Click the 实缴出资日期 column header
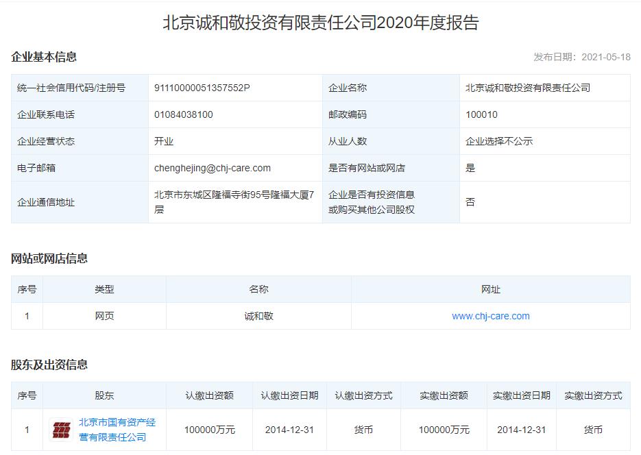This screenshot has width=641, height=455. [521, 396]
